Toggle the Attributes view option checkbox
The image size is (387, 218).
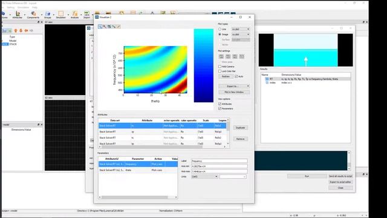point(220,104)
